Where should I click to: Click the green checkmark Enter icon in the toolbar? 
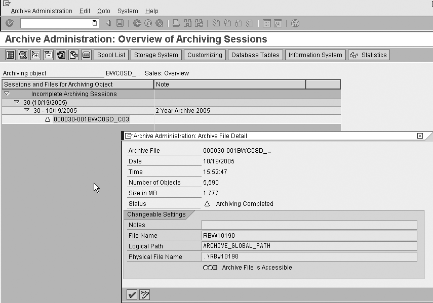[x=10, y=23]
